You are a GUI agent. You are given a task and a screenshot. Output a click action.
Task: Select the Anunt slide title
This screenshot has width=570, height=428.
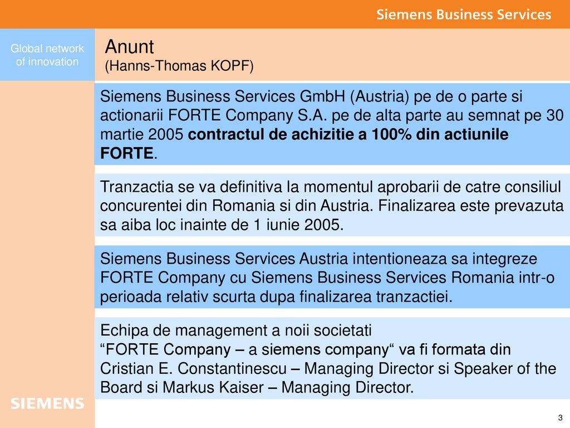129,47
